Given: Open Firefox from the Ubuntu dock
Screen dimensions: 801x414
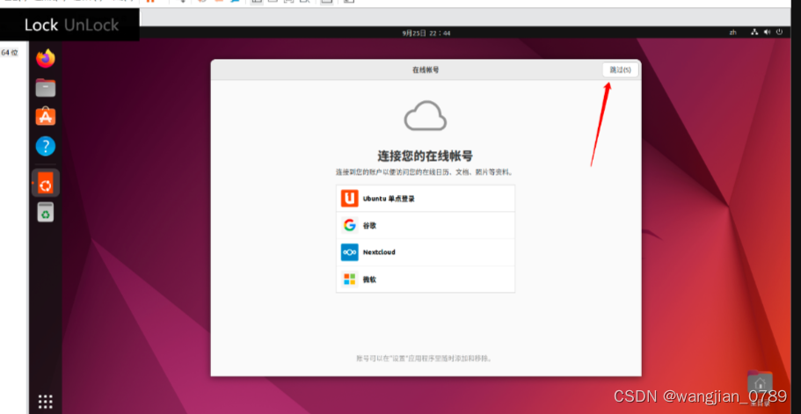Looking at the screenshot, I should pyautogui.click(x=46, y=58).
